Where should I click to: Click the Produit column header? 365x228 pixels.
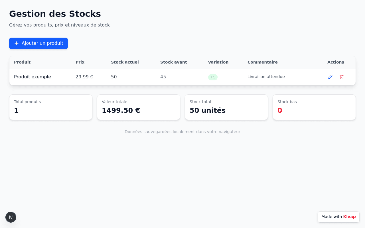coord(22,62)
